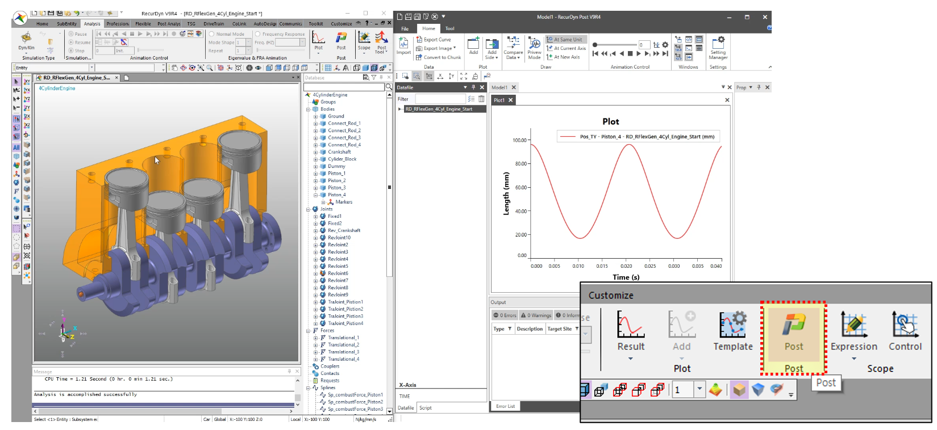Open the Customize ribbon tab
The image size is (937, 430).
coord(342,24)
